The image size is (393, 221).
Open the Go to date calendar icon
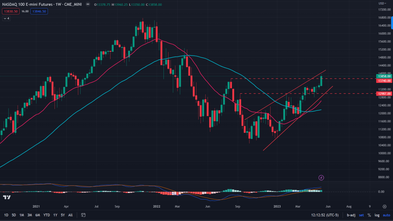point(84,215)
